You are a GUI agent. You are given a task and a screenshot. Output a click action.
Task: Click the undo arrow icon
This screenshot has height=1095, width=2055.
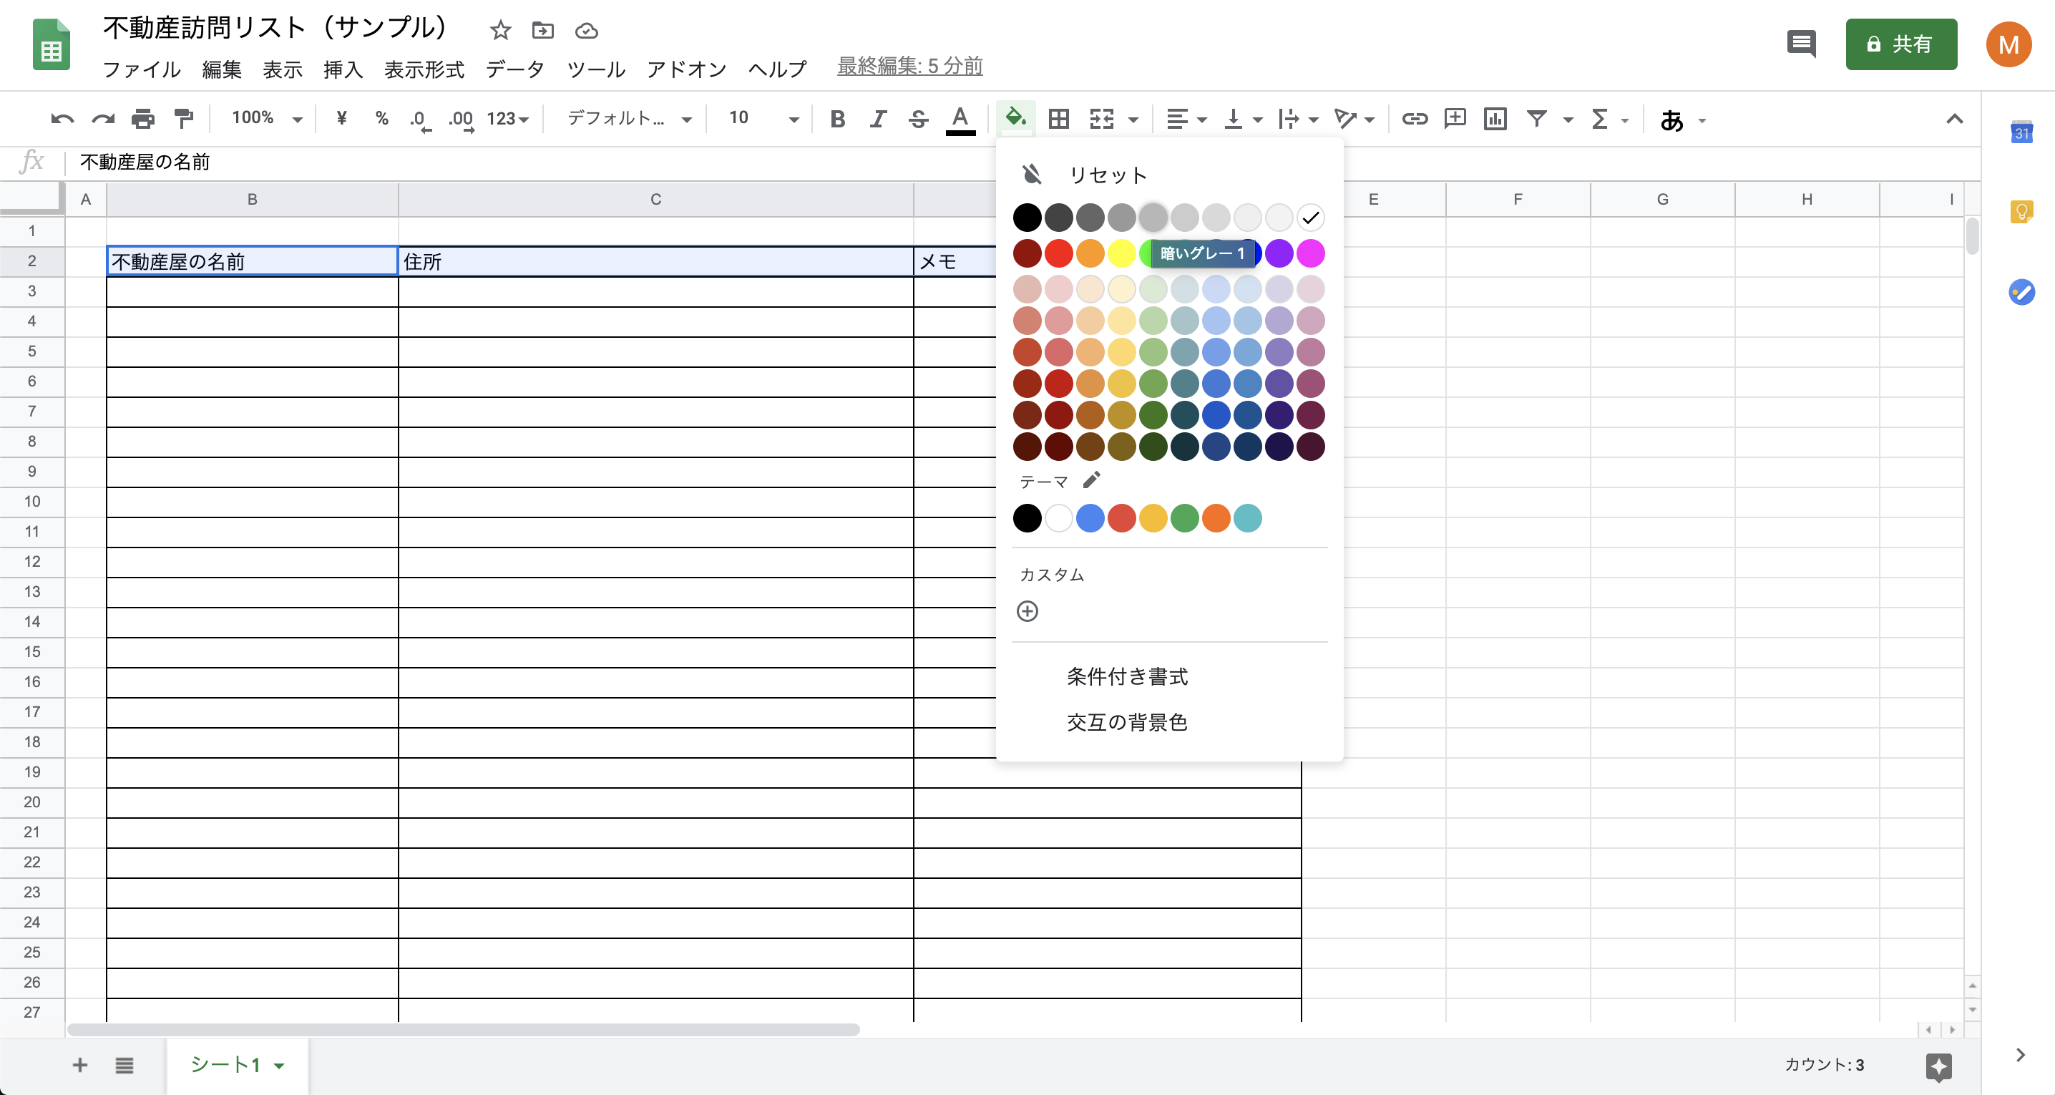[62, 120]
